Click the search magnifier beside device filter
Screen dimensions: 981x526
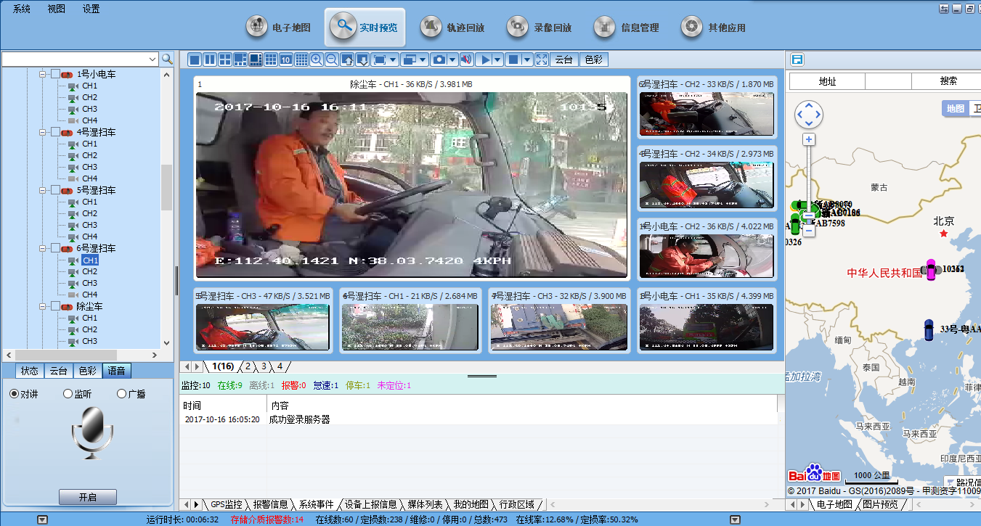point(167,59)
